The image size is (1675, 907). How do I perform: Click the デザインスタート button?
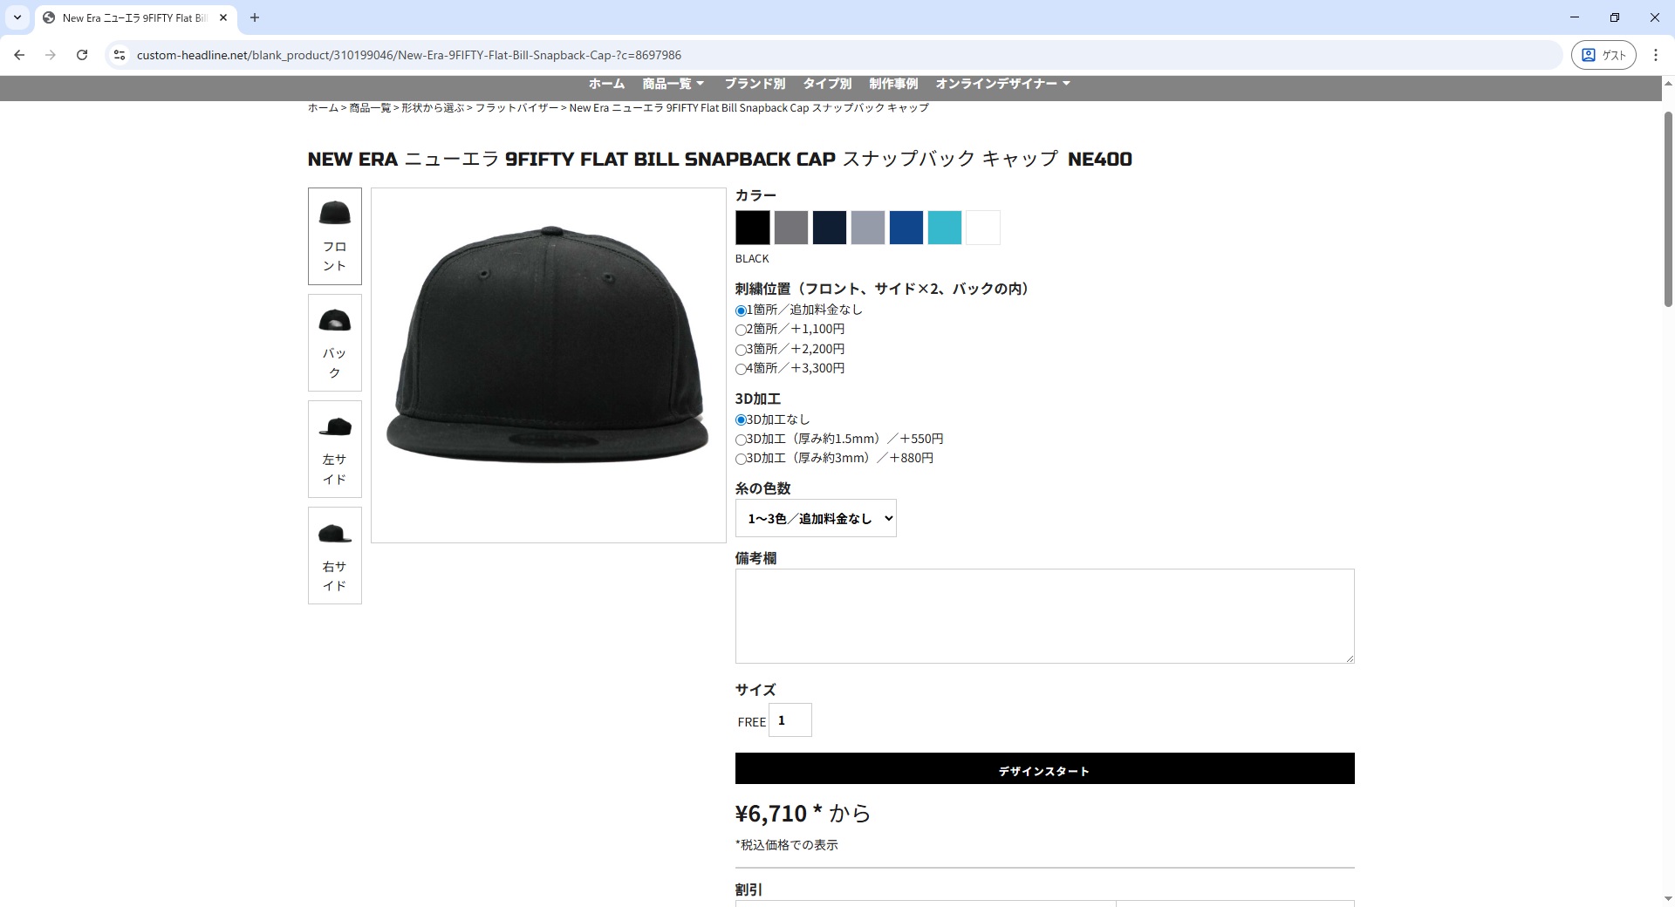coord(1044,768)
